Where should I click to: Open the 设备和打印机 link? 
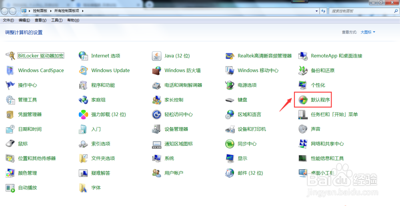point(252,129)
